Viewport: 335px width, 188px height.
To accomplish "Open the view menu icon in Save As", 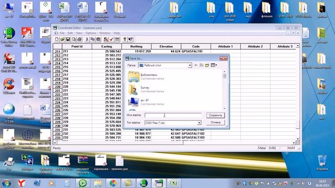I will point(214,65).
